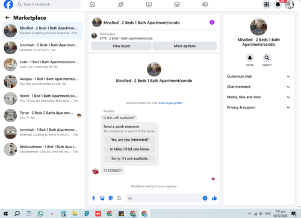Select MissRed 2 Beds conversation in list
Image resolution: width=301 pixels, height=218 pixels.
(x=42, y=31)
